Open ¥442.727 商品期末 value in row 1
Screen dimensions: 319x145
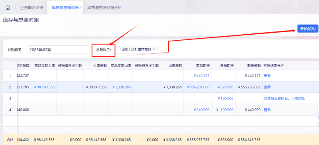[x=201, y=76]
